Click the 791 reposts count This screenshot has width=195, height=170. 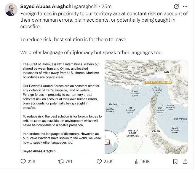[69, 161]
